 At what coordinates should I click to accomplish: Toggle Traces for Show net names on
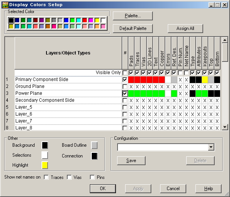[46, 177]
